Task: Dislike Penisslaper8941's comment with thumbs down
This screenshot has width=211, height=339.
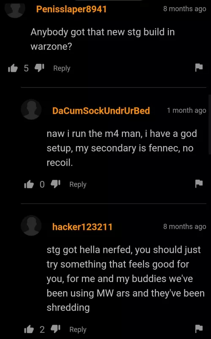Action: [x=40, y=68]
